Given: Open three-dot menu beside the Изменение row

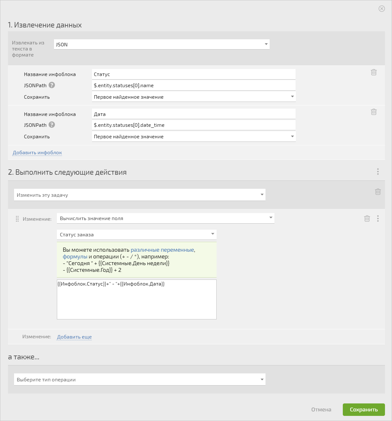Looking at the screenshot, I should (378, 218).
